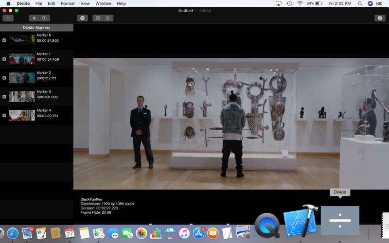Open Notes from the Dock
The width and height of the screenshot is (389, 243).
coord(84,233)
